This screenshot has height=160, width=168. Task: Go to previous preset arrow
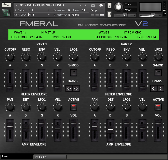[81, 5]
